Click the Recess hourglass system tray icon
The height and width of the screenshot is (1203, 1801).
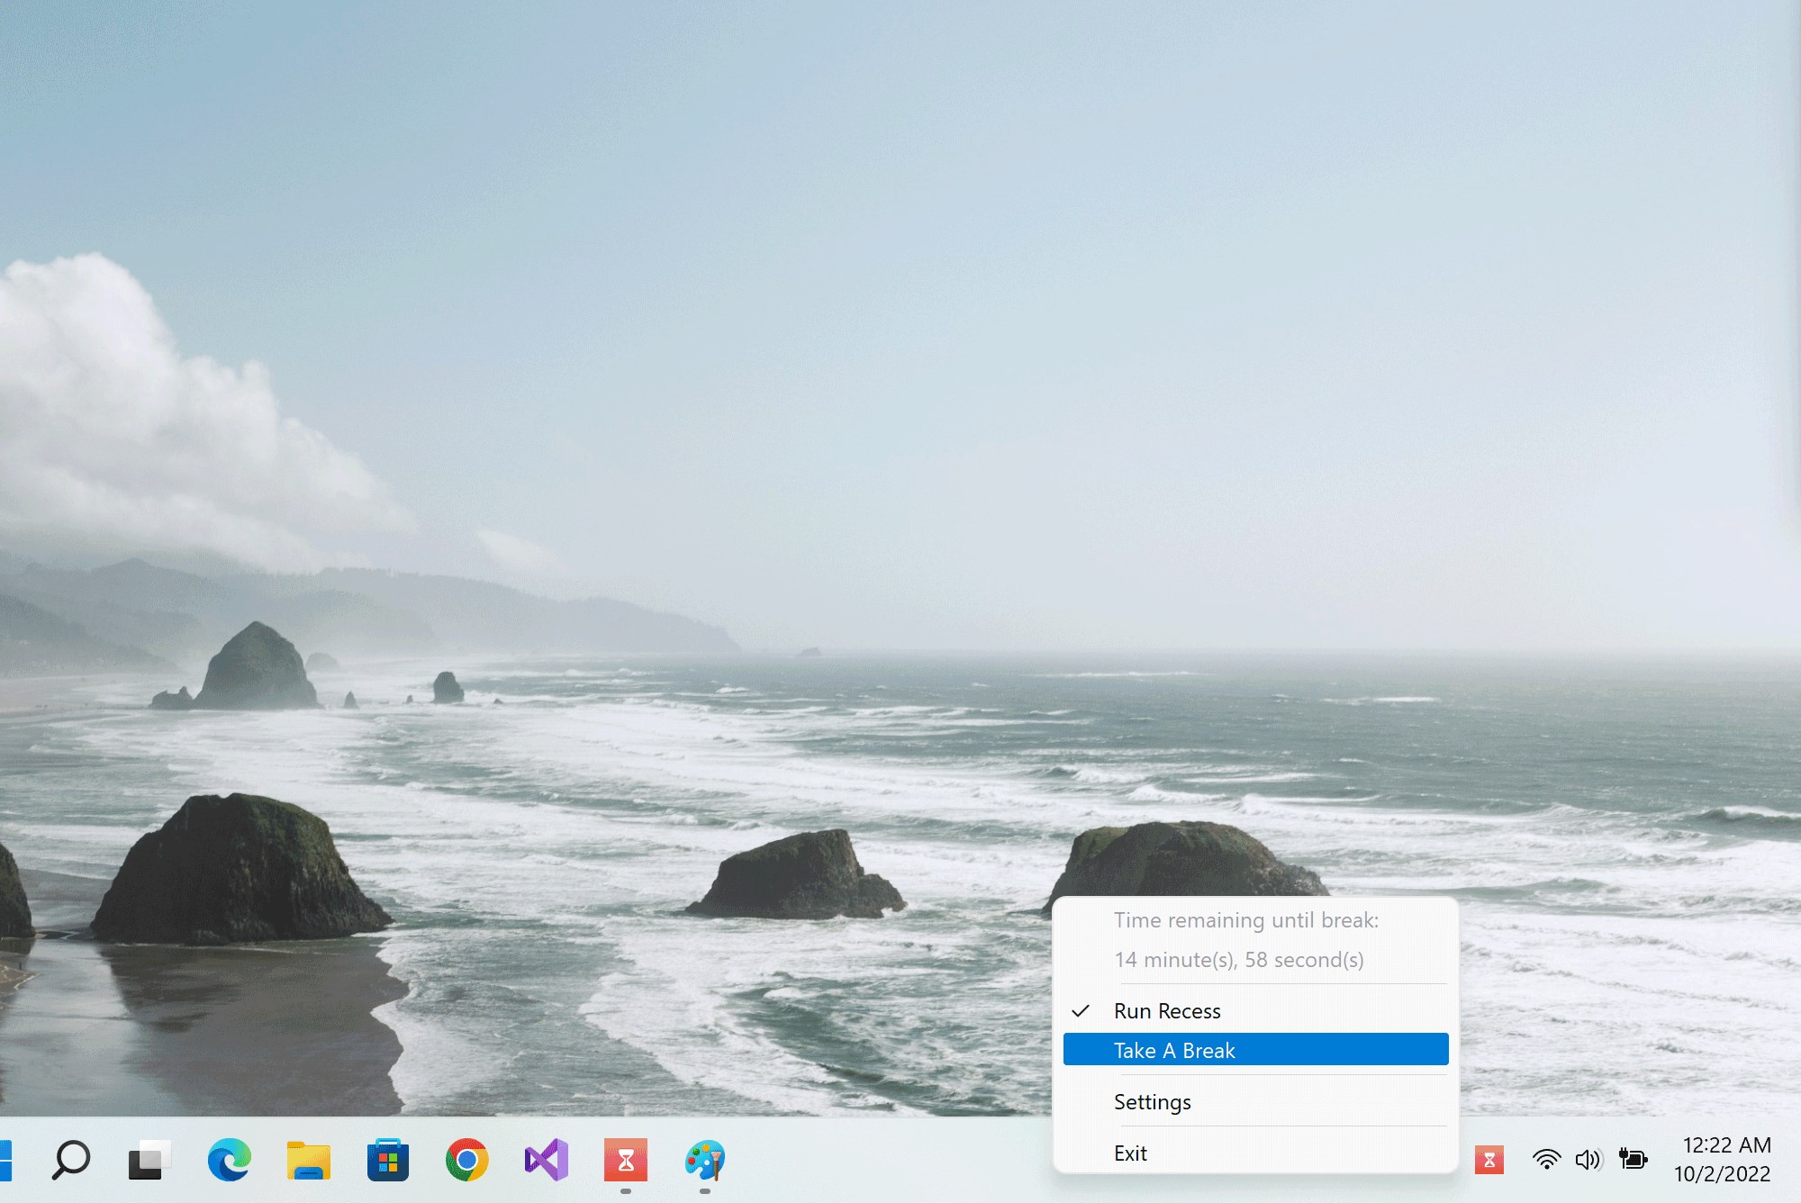1489,1160
